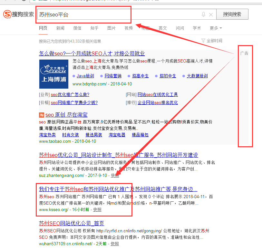Click the filter icon next to 全部时间
The height and width of the screenshot is (251, 262).
coord(203,41)
